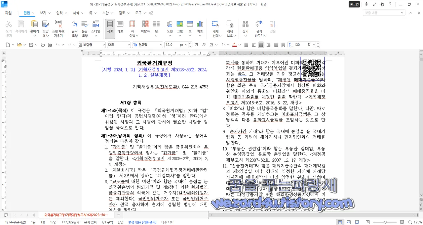Insert a chart with the 차트 icon
The image size is (423, 225).
[200, 26]
